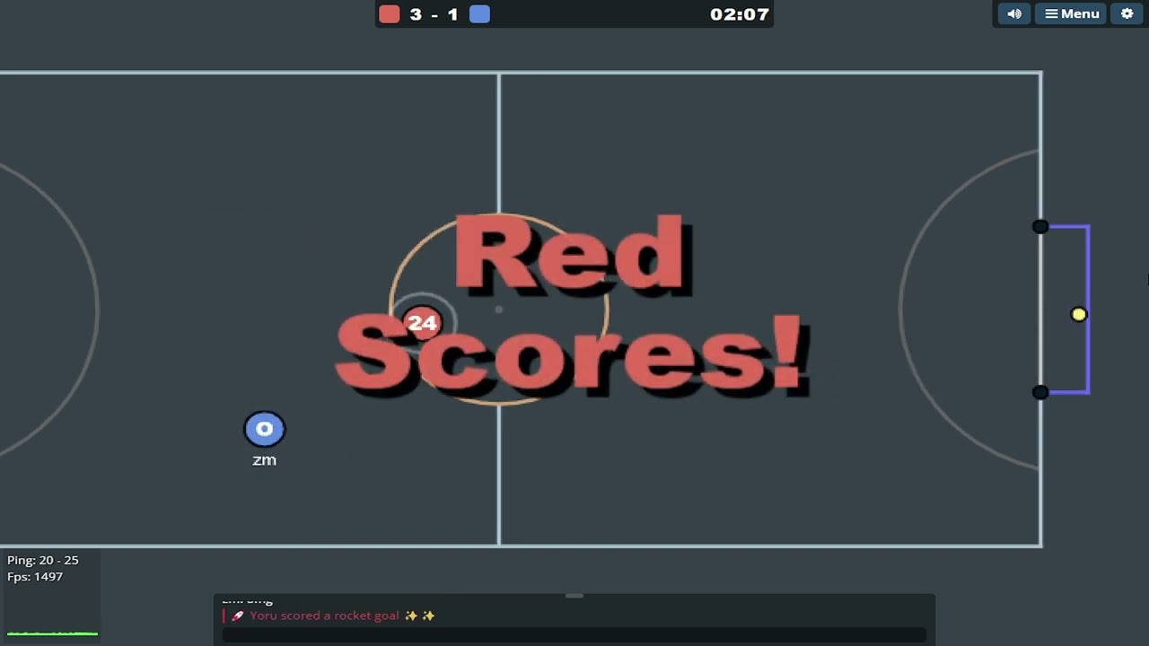Click the score text 3 - 1
1149x646 pixels.
tap(434, 14)
